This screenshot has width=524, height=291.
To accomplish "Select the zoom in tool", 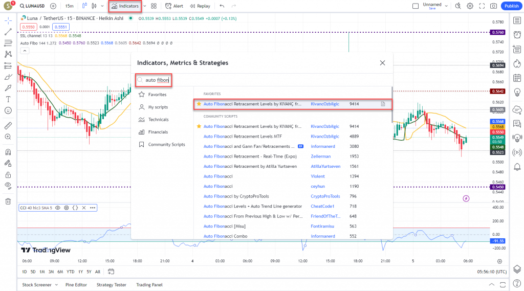I will click(8, 137).
